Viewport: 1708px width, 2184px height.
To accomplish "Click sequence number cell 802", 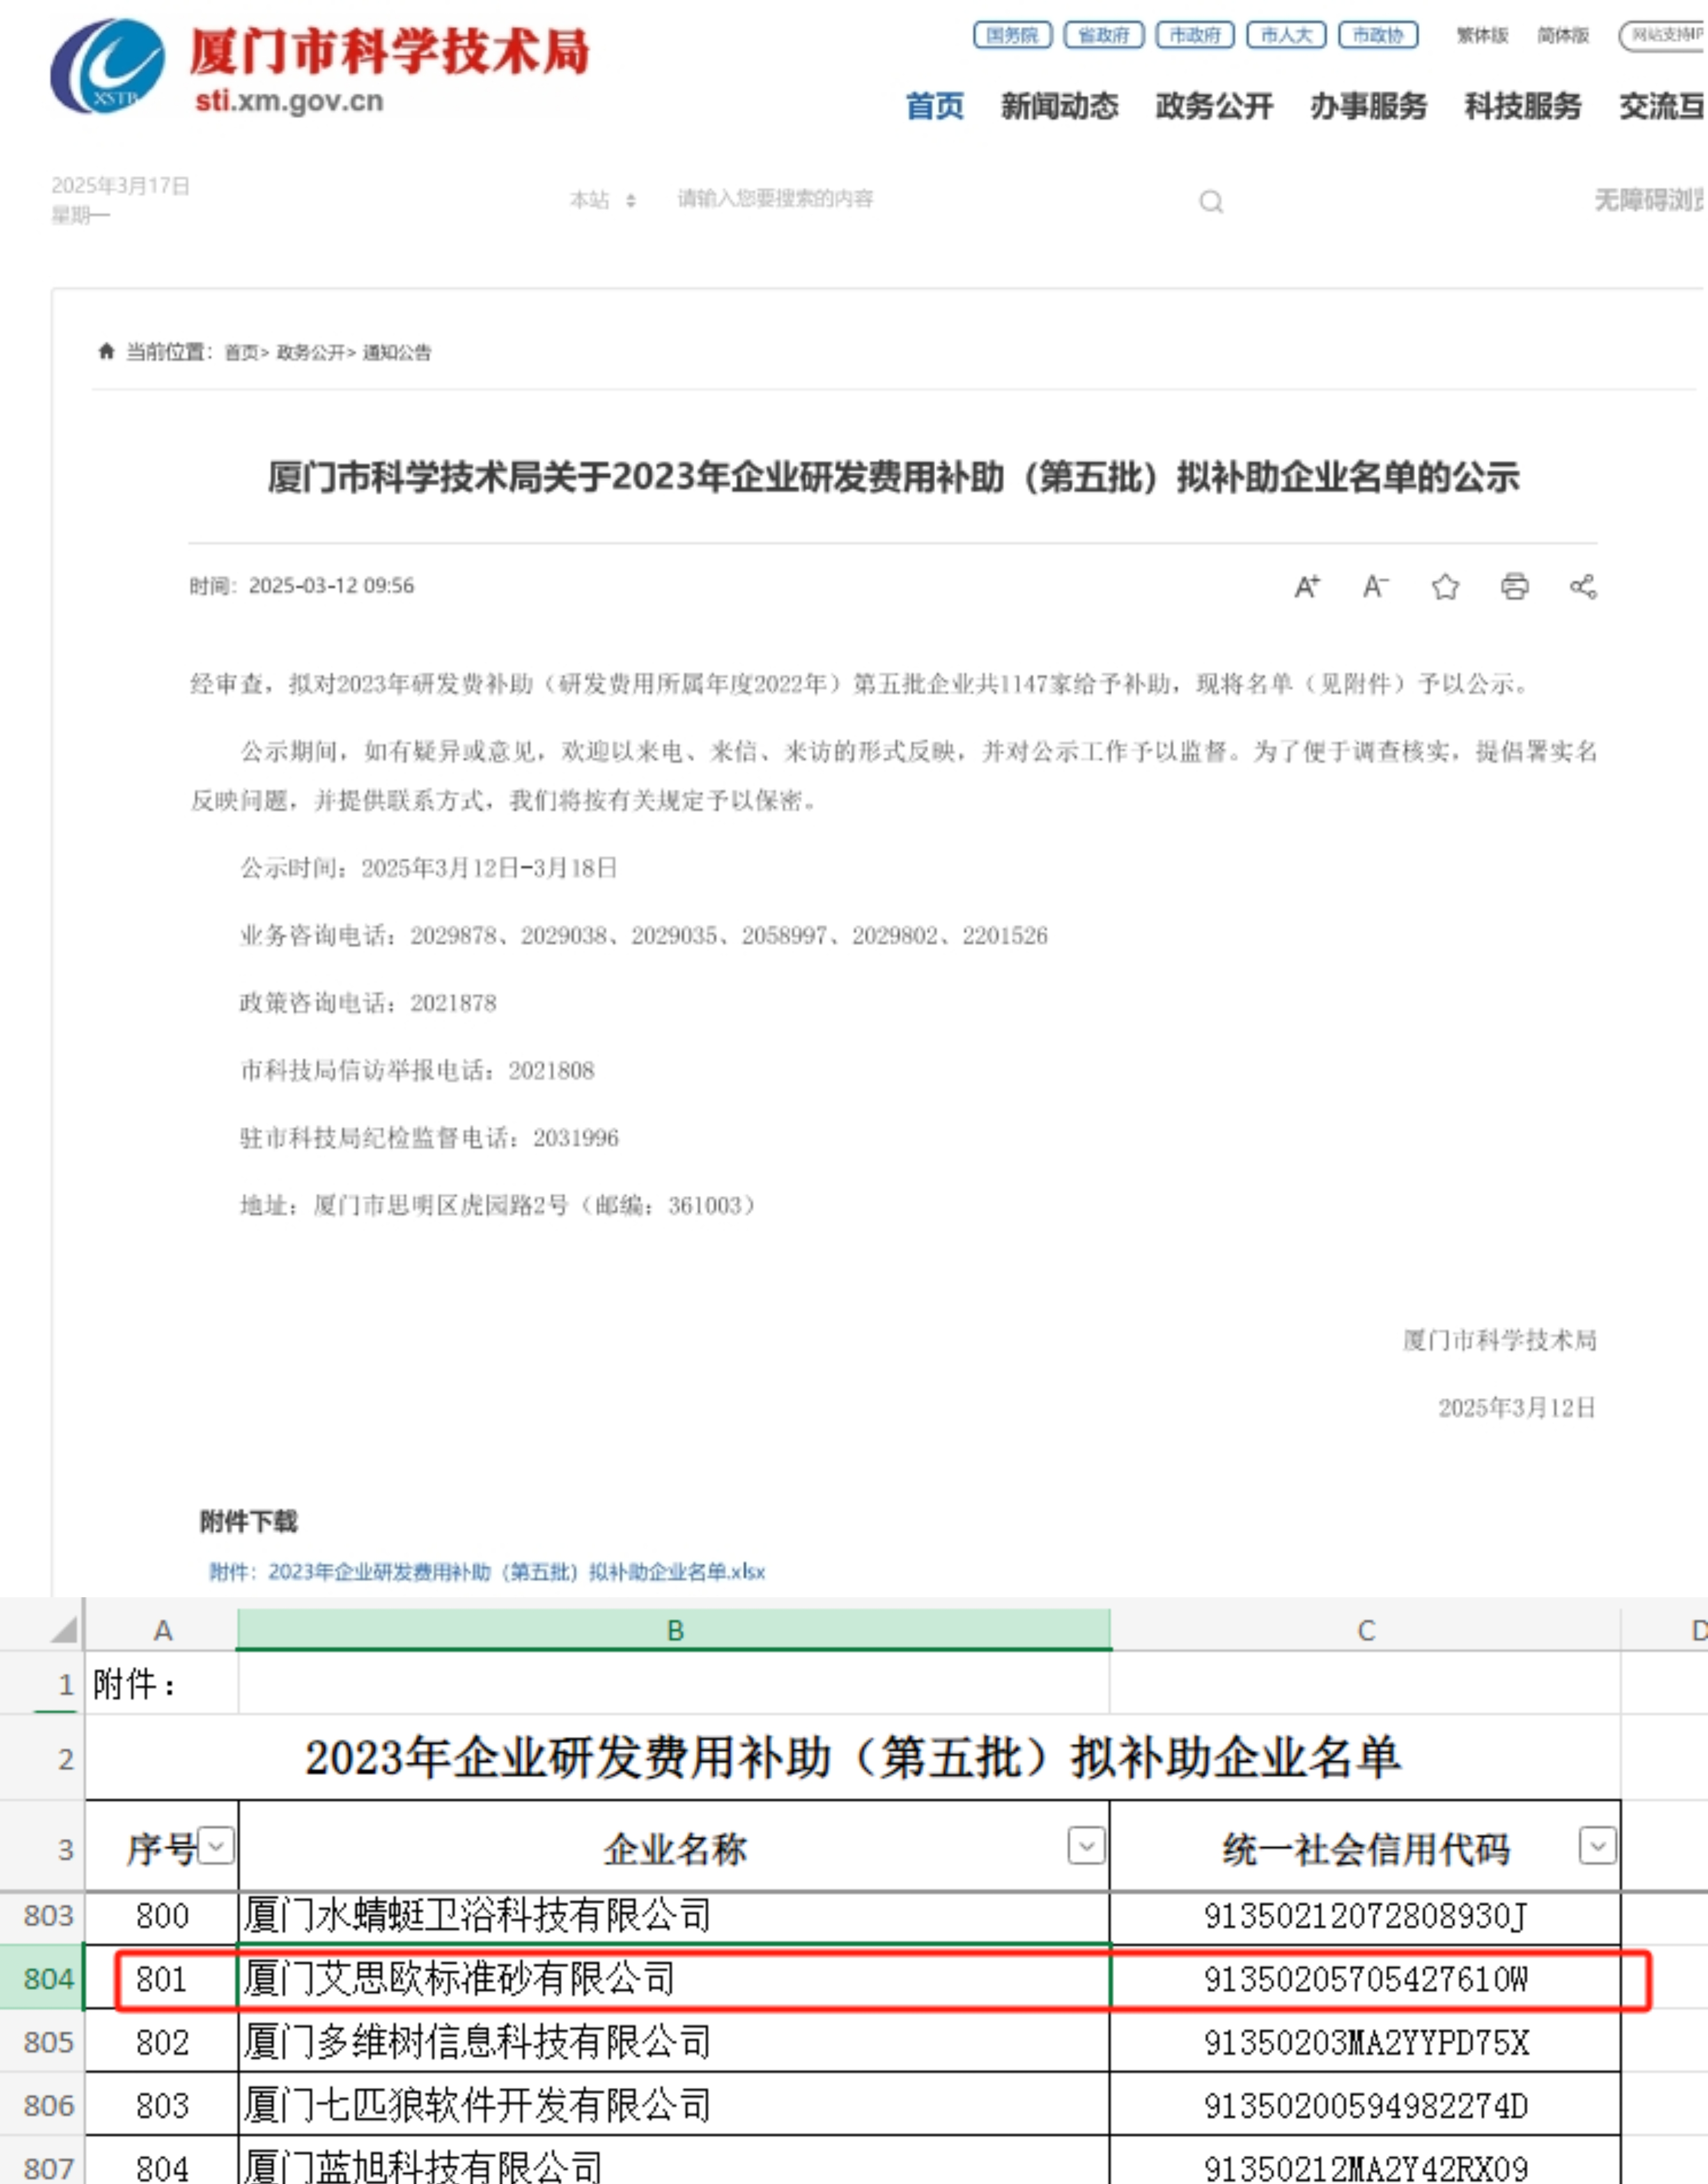I will (162, 2041).
